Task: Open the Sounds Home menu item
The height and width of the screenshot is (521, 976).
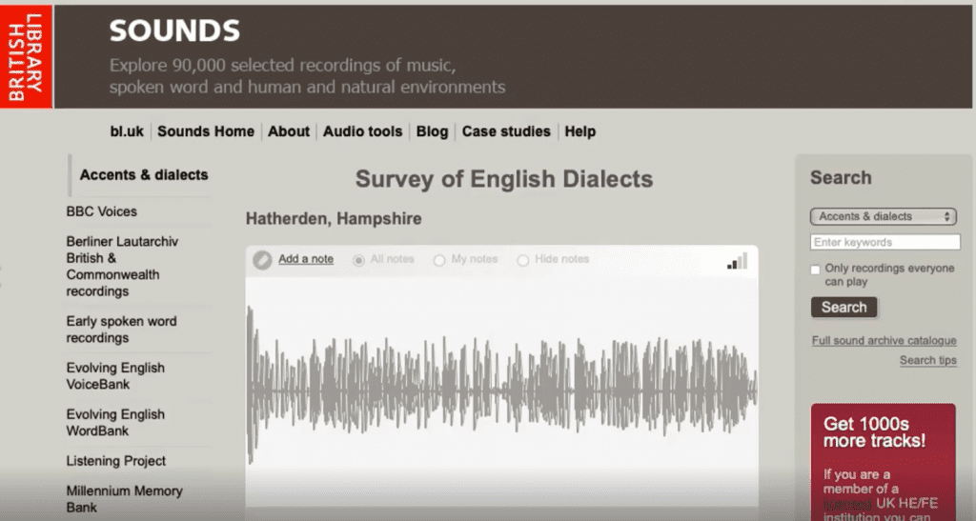Action: (206, 131)
